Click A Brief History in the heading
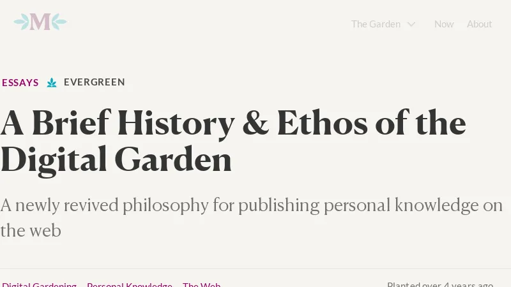The height and width of the screenshot is (287, 511). [x=118, y=123]
